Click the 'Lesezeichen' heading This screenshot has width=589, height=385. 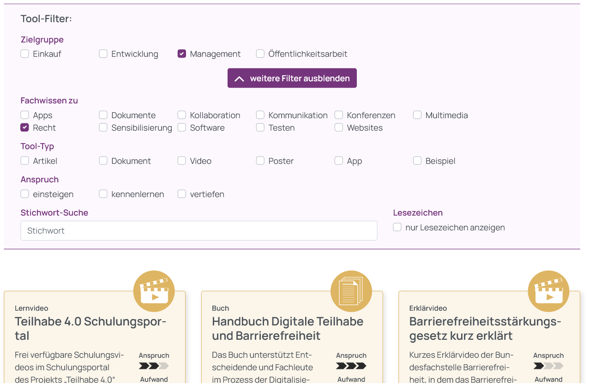pos(418,212)
